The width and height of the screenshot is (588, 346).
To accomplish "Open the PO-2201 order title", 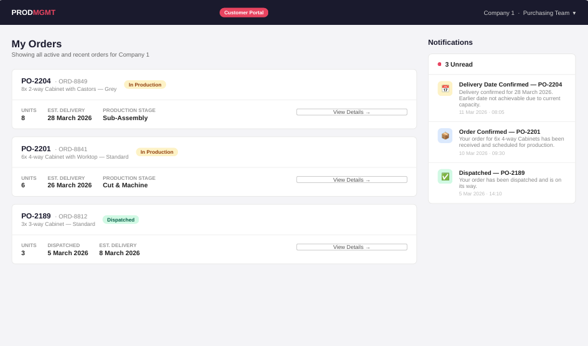I will [x=36, y=149].
